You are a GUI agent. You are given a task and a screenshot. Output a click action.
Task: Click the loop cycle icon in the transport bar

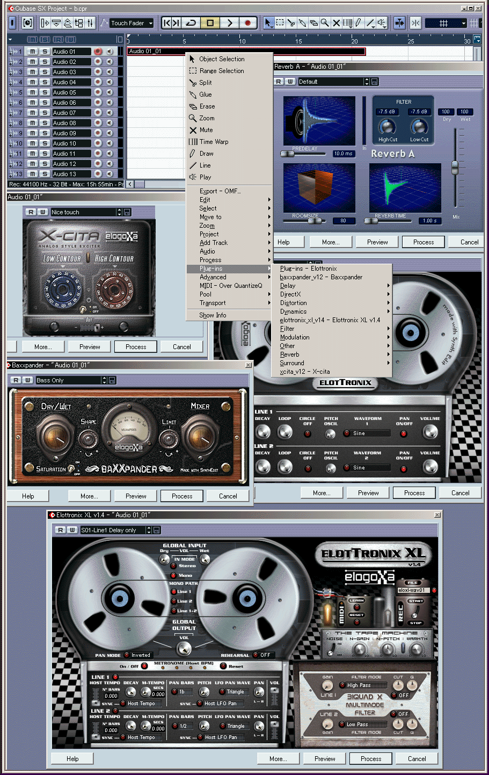click(191, 24)
